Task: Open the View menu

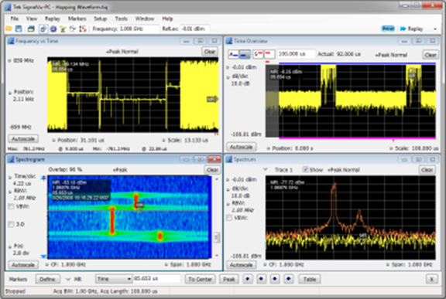Action: (32, 19)
